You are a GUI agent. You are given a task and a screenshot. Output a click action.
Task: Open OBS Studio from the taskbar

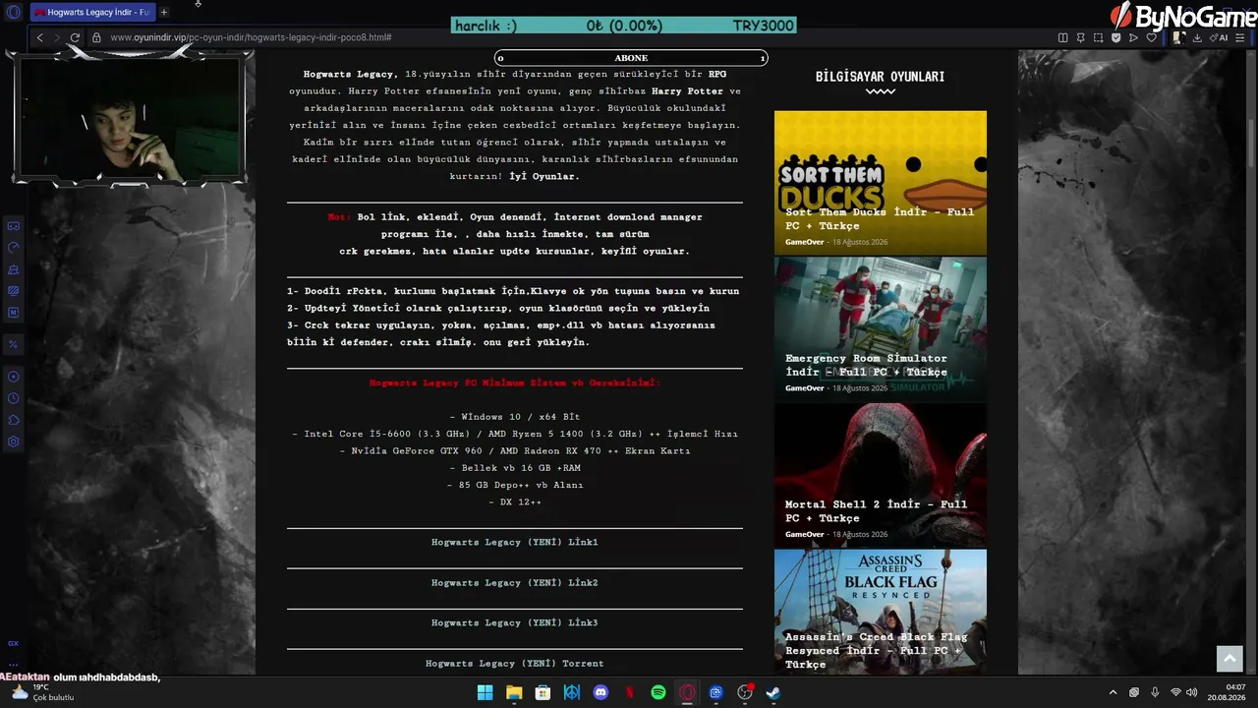point(745,692)
